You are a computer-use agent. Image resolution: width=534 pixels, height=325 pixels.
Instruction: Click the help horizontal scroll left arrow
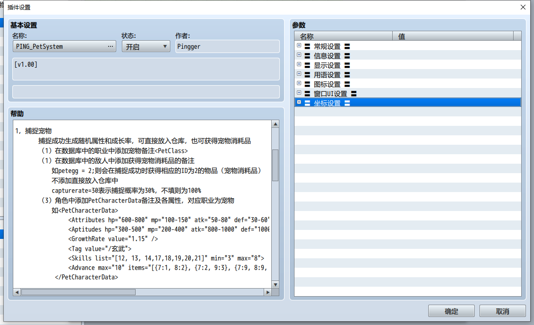click(x=17, y=292)
